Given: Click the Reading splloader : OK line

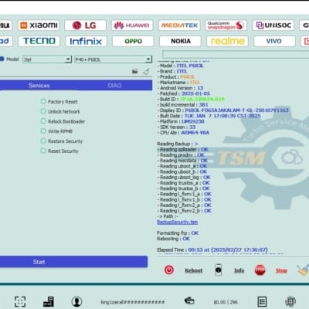Looking at the screenshot, I should coord(183,149).
